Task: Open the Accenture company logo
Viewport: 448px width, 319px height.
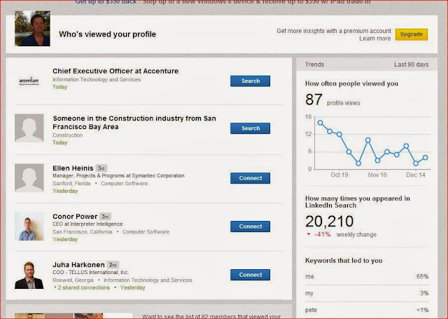Action: (x=29, y=81)
